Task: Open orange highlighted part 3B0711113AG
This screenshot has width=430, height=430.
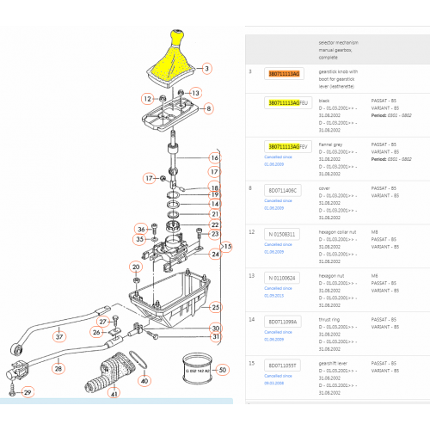Action: pos(284,74)
